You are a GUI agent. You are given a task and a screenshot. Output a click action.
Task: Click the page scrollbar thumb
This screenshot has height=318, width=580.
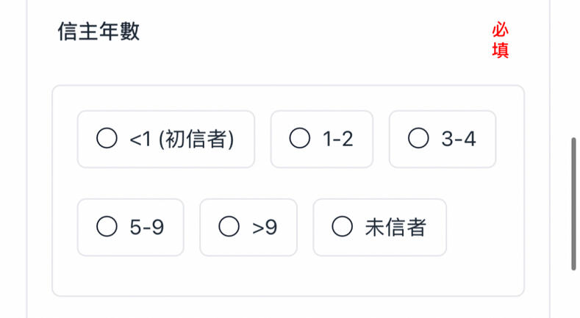[x=573, y=203]
